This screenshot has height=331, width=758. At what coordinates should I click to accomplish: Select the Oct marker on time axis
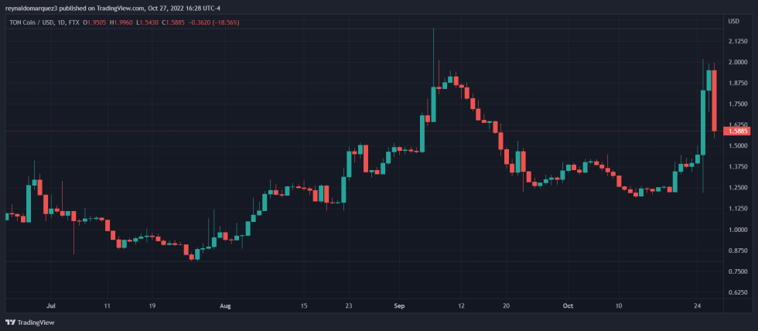click(x=569, y=306)
